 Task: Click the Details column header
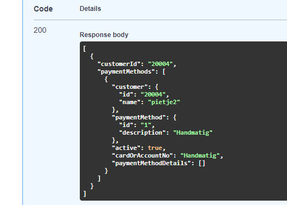click(x=90, y=9)
